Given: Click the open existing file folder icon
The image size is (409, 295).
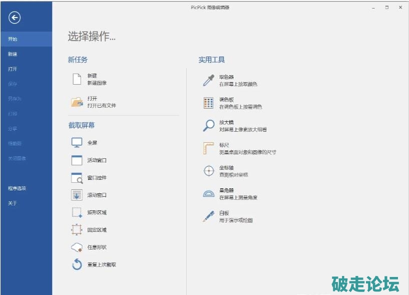Looking at the screenshot, I should point(77,102).
